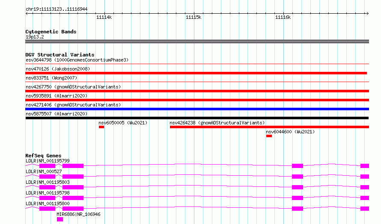Open the nsv833751 Wong2007 variant label
The width and height of the screenshot is (381, 224).
click(51, 78)
